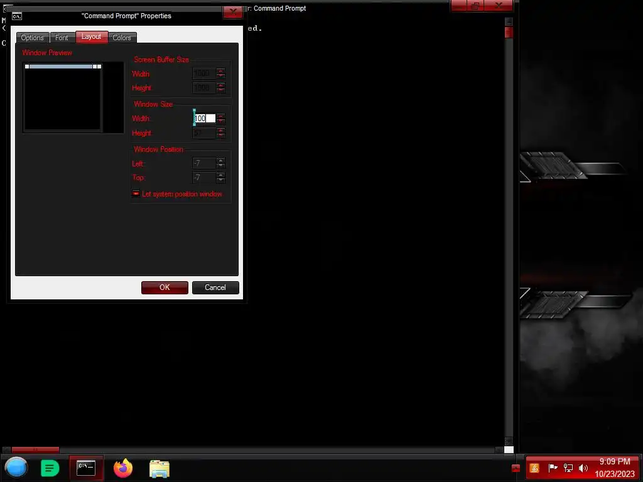Open the Start menu orb
The height and width of the screenshot is (482, 643).
16,468
